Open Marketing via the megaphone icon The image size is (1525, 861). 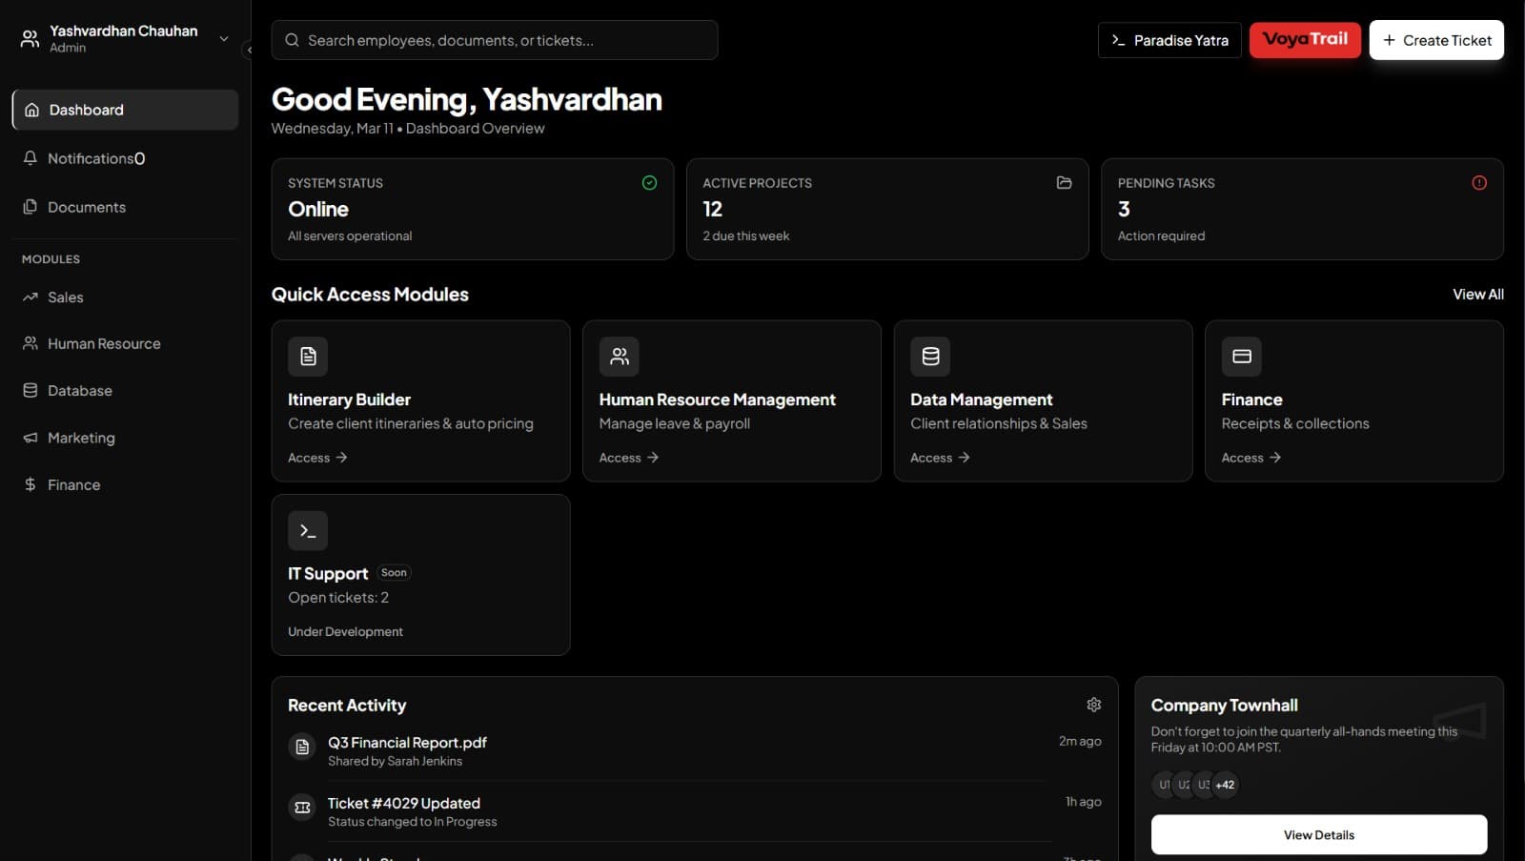(30, 437)
